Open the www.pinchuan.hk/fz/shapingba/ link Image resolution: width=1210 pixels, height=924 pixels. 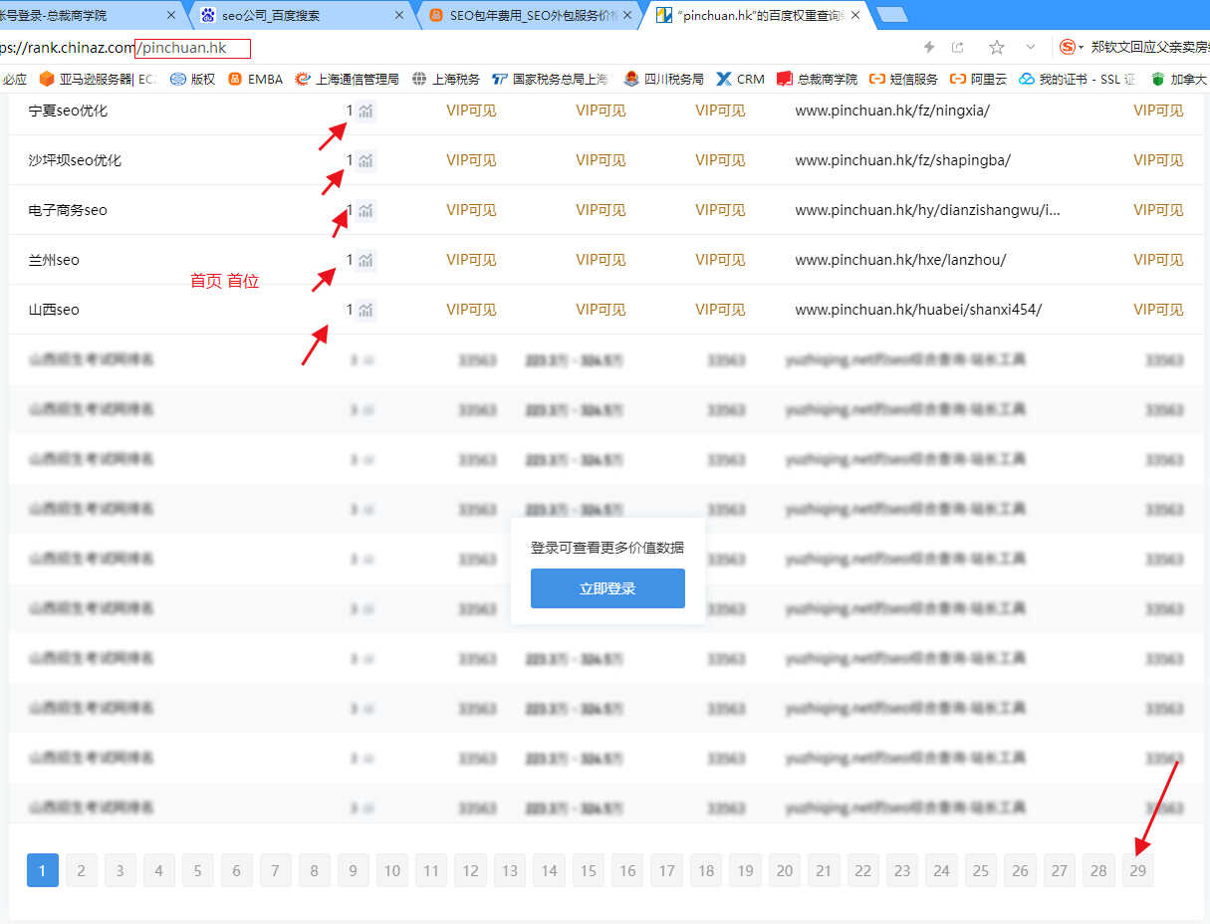[902, 160]
